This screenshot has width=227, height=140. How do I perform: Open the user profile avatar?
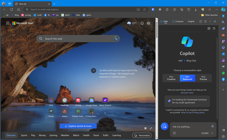[x=4, y=4]
